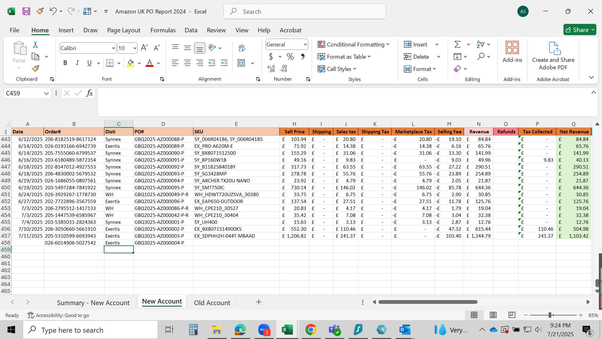Expand Format as Table menu
This screenshot has height=339, width=602.
(x=344, y=57)
